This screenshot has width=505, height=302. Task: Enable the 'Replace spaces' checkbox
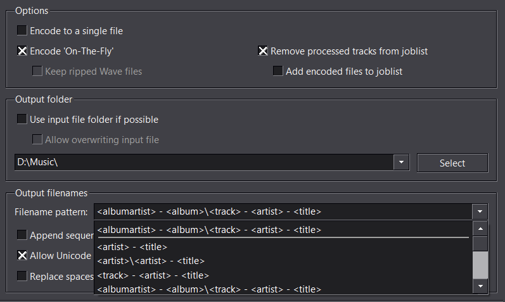pyautogui.click(x=22, y=276)
